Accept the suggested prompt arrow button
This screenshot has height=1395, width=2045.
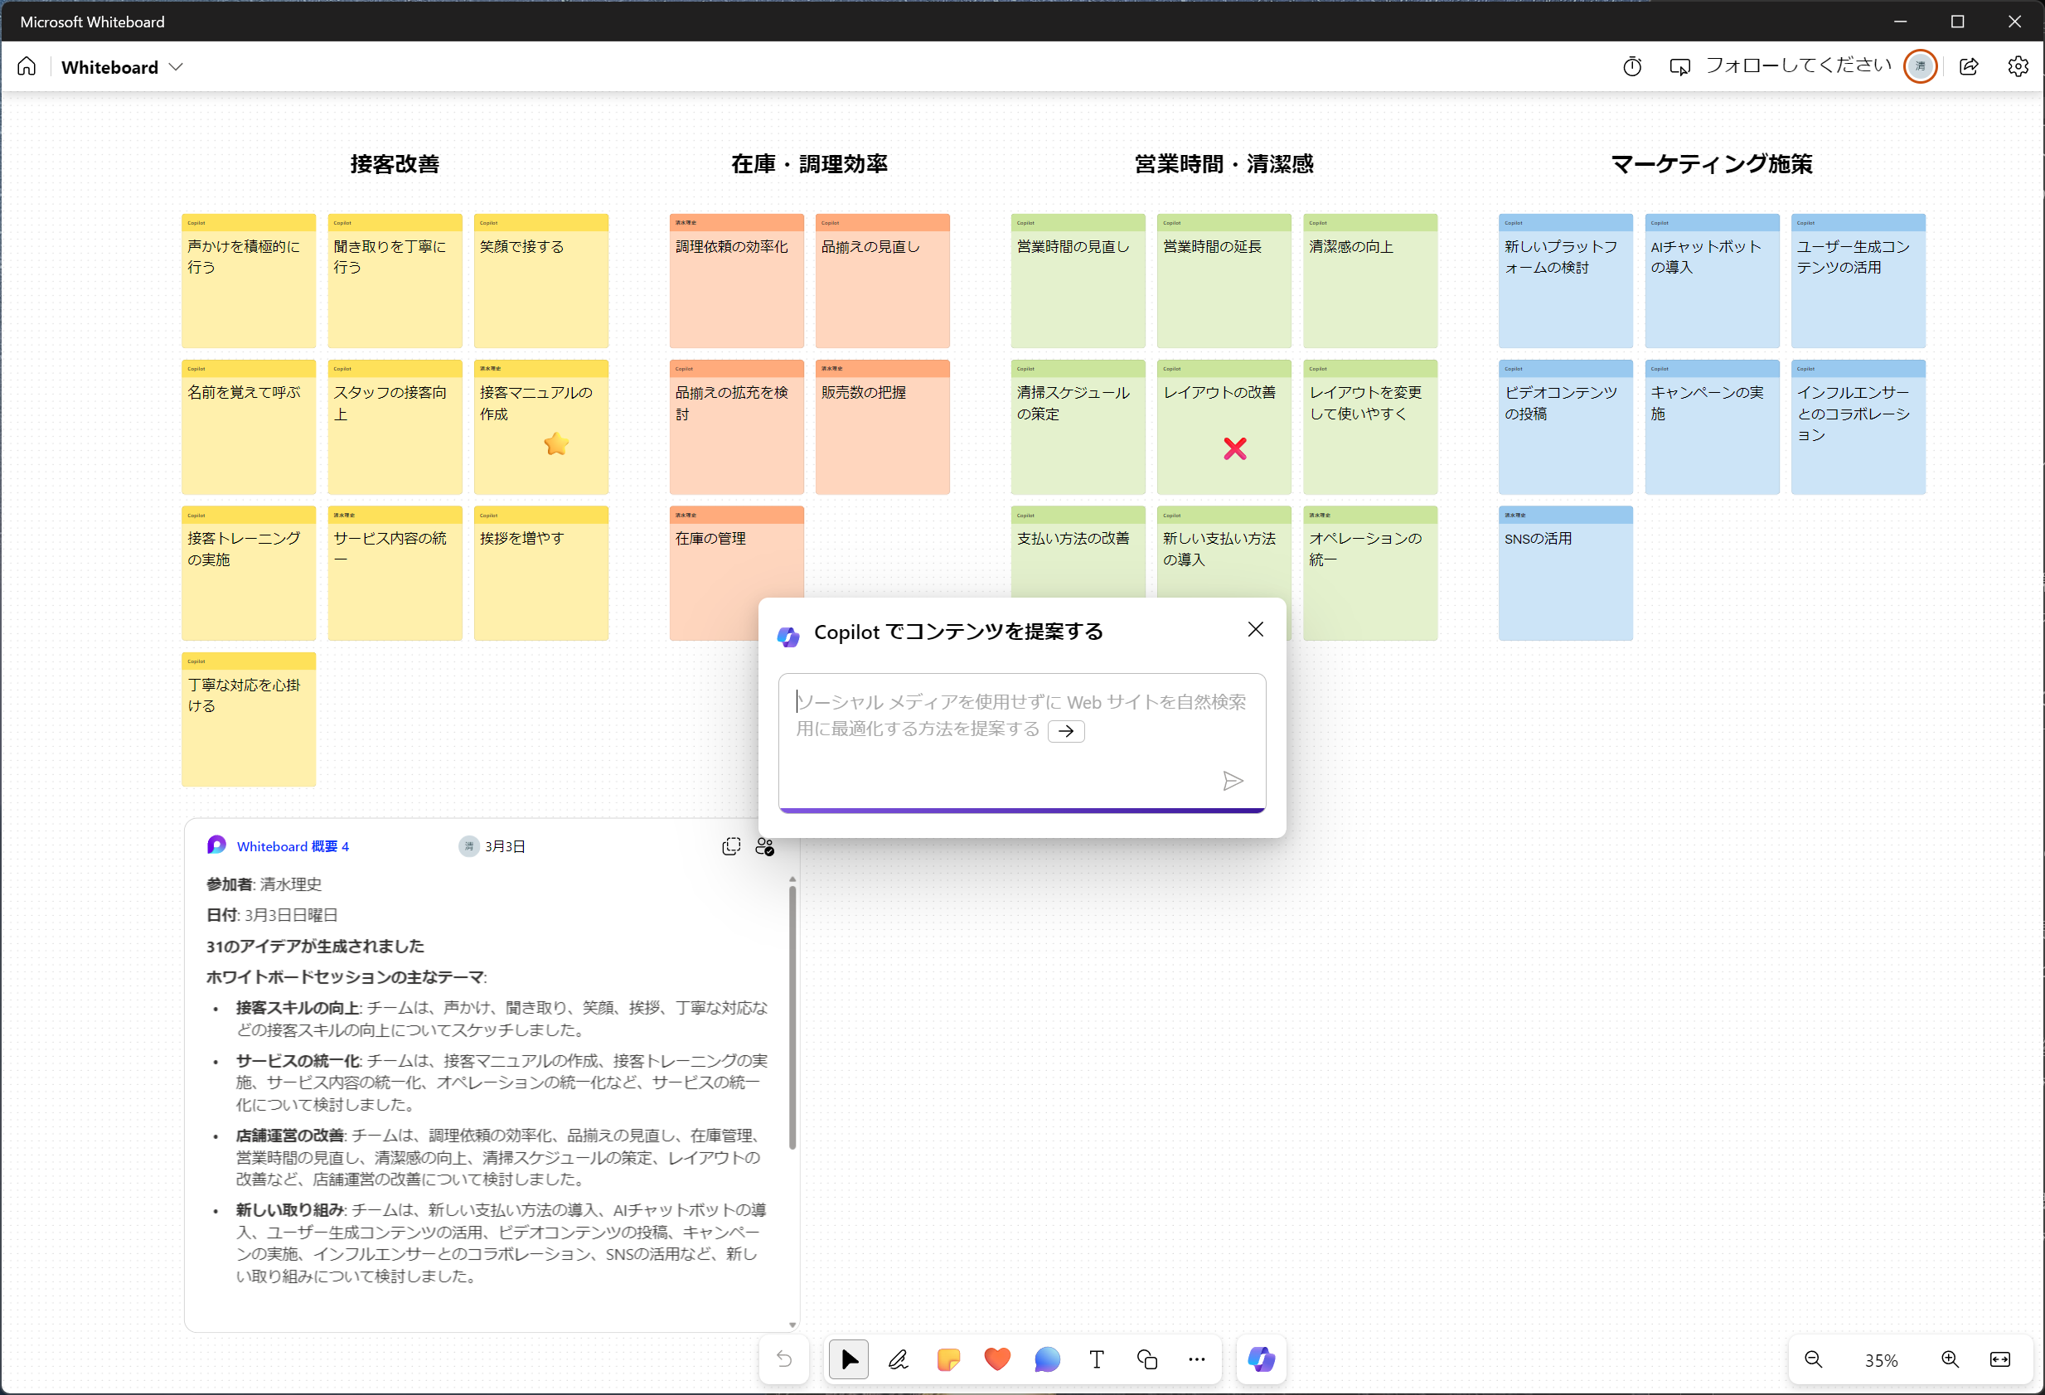tap(1066, 731)
